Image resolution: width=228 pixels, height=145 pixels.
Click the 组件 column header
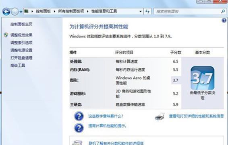(73, 53)
